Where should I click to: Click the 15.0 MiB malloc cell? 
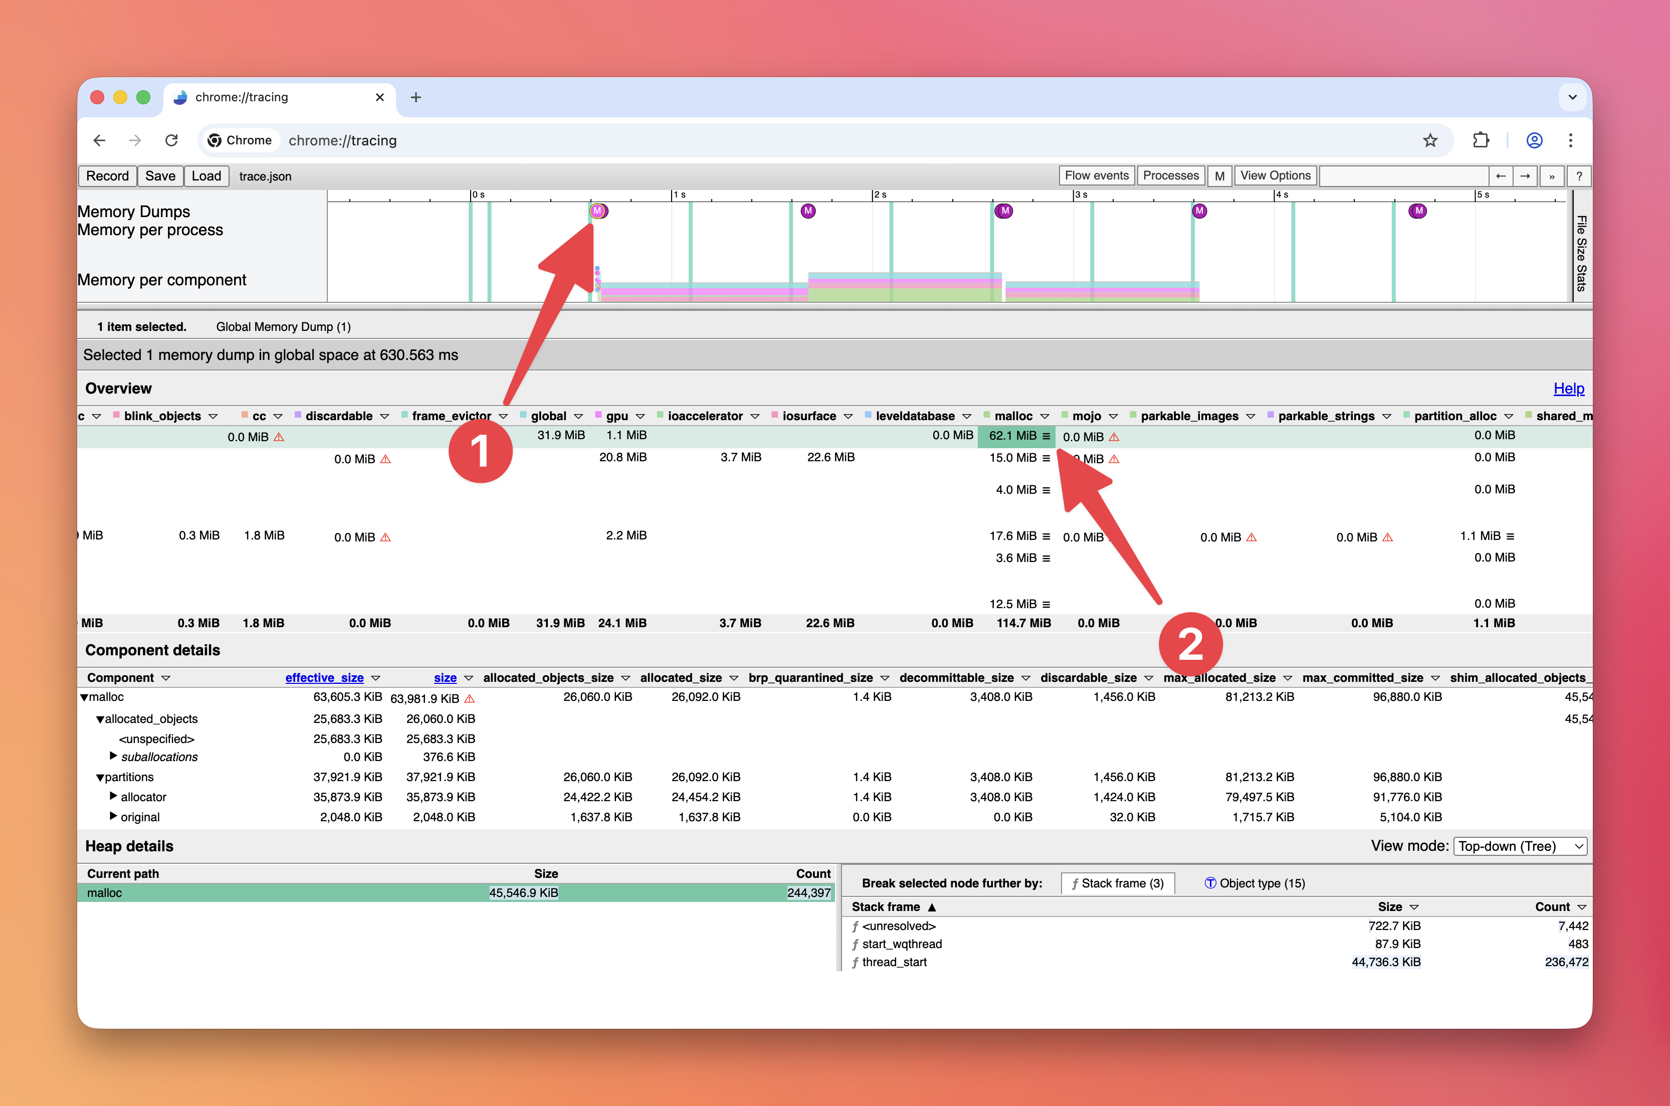click(x=1016, y=458)
